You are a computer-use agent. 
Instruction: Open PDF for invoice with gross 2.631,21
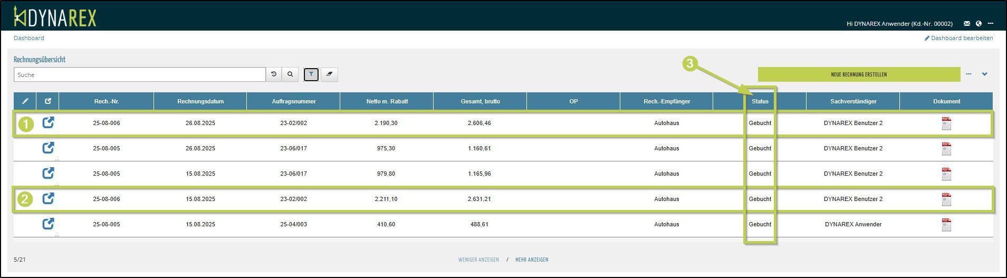[x=946, y=199]
